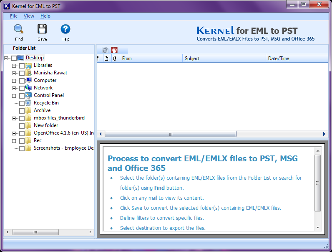This screenshot has height=252, width=332.
Task: Click the Libraries folder icon
Action: (x=28, y=65)
